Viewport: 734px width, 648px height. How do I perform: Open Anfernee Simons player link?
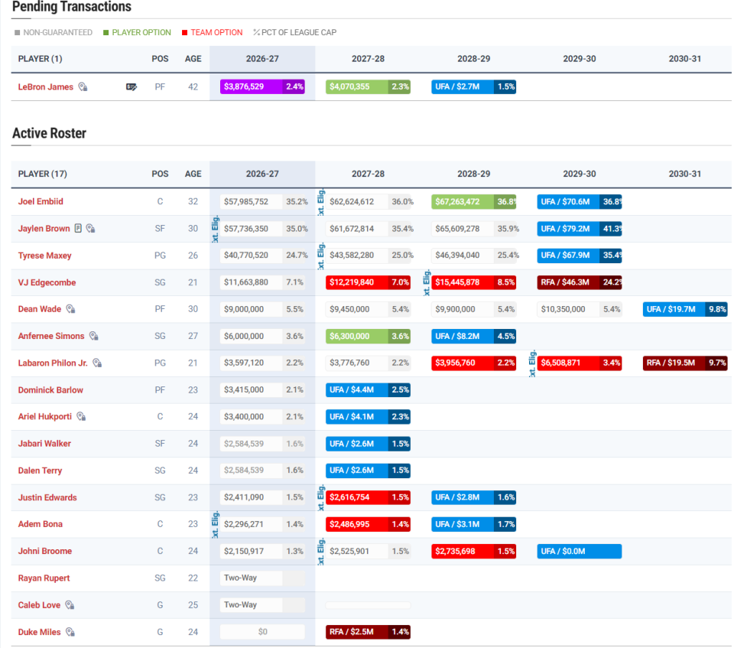pyautogui.click(x=51, y=336)
